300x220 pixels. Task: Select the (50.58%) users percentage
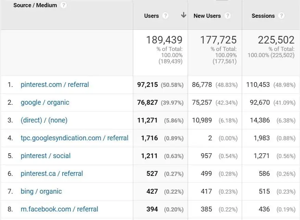[x=172, y=85]
